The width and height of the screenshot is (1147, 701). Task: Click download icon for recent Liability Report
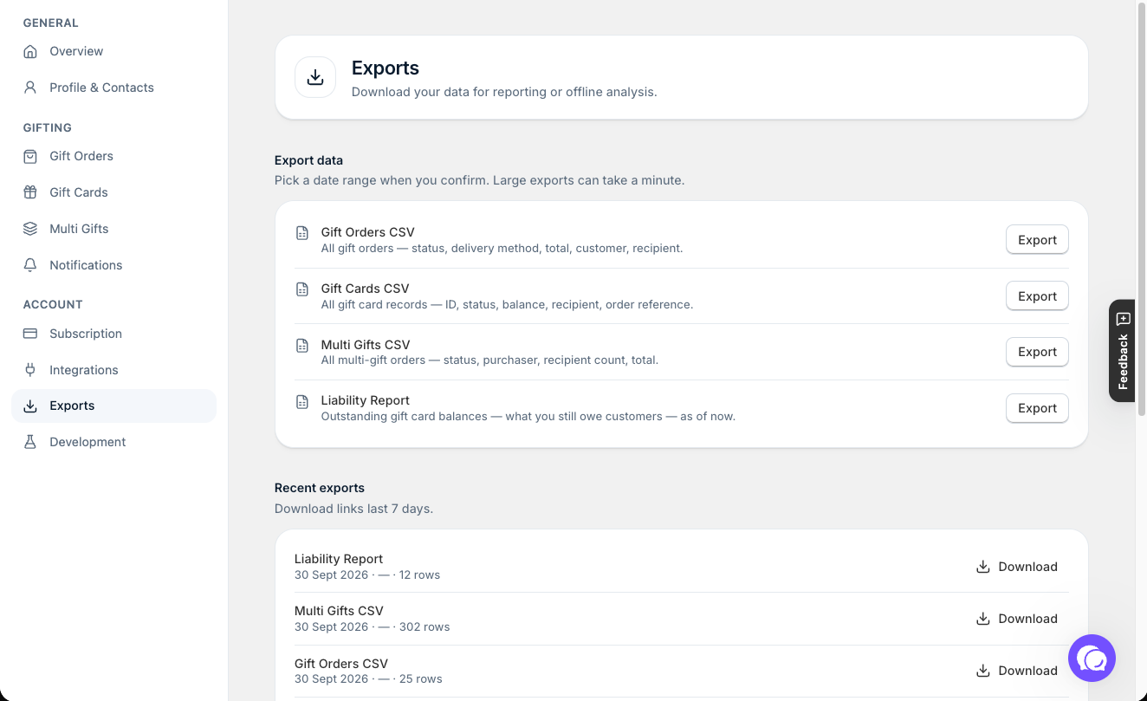[x=983, y=567]
